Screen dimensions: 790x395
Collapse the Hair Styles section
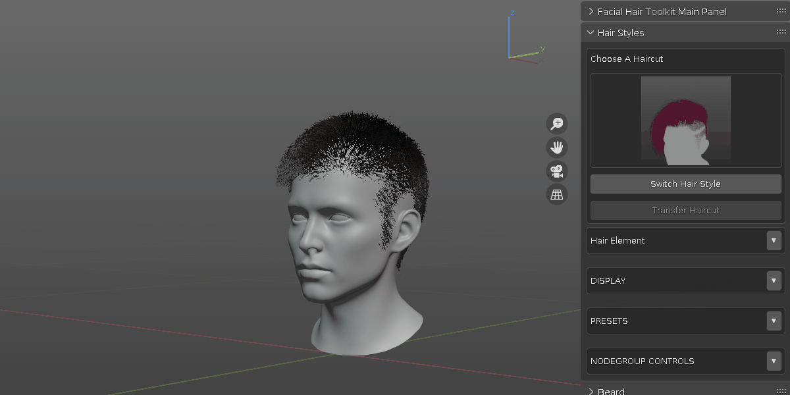[591, 32]
